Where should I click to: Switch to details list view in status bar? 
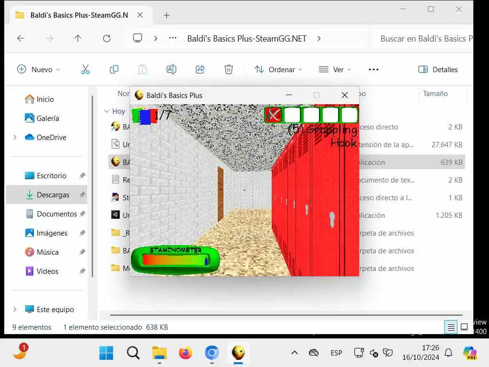[x=451, y=327]
